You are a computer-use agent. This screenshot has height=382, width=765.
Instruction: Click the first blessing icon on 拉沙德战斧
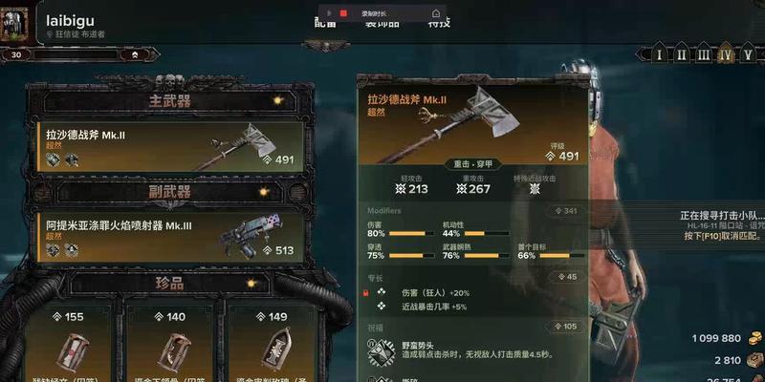click(x=53, y=159)
